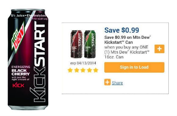Click the orange plus icon next to Share
Viewport: 177px width, 116px height.
coord(107,82)
